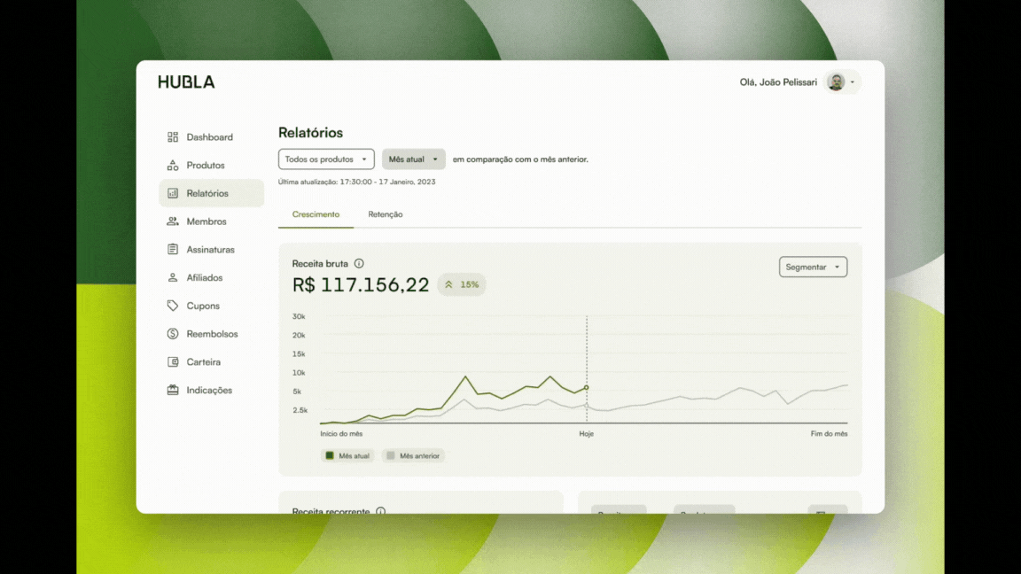Navigate to Afiliados
Image resolution: width=1021 pixels, height=574 pixels.
pyautogui.click(x=211, y=277)
